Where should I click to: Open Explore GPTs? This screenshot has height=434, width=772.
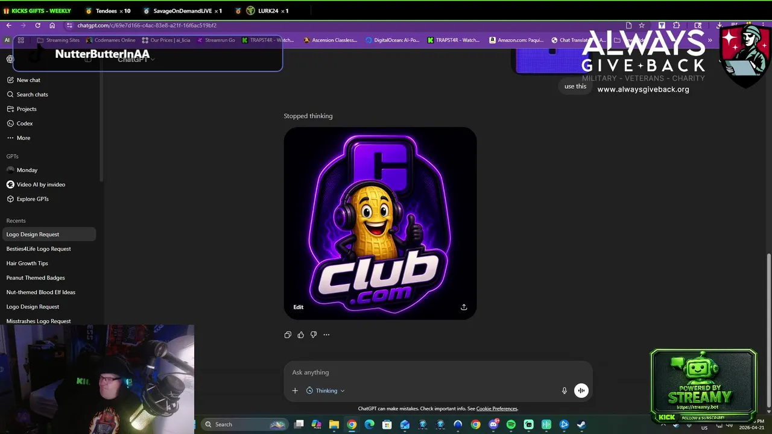tap(48, 199)
